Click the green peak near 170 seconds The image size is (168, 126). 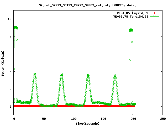(115, 76)
